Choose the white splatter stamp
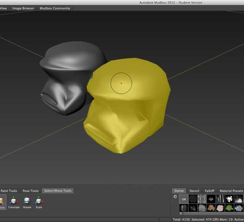Screen dimensions: 244x222 229,199
